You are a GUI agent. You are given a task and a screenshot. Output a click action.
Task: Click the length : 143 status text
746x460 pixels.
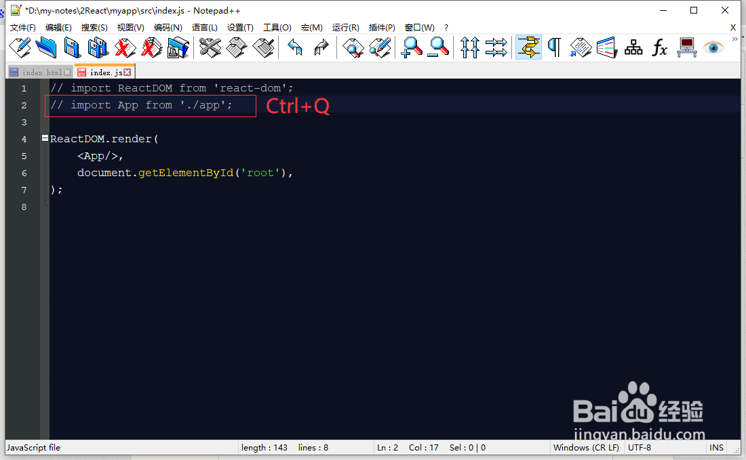(x=264, y=448)
